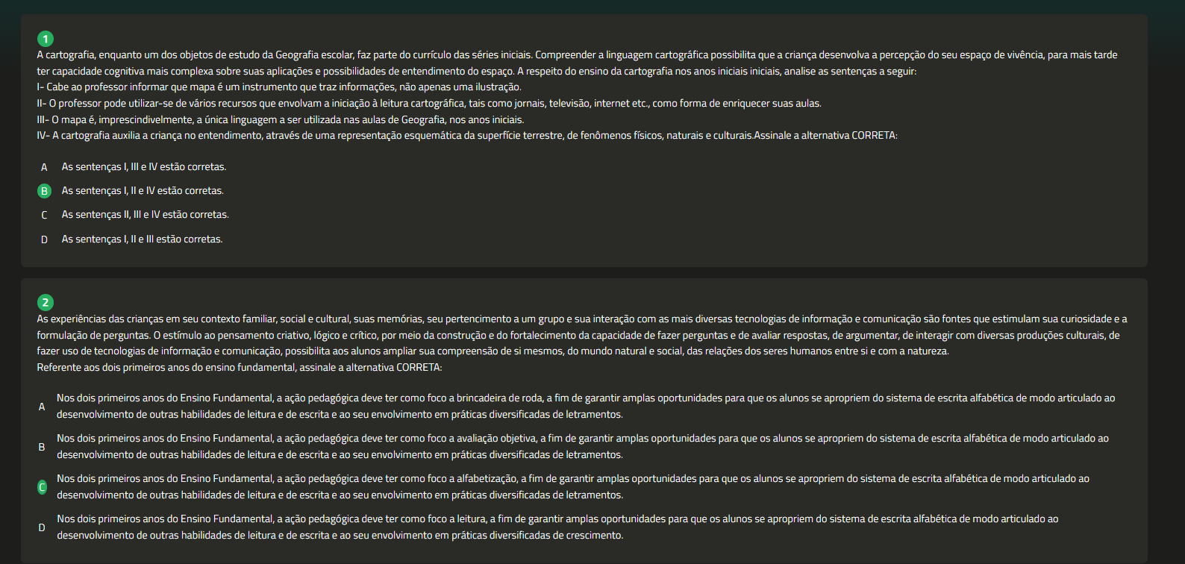The height and width of the screenshot is (564, 1185).
Task: Select option A in question 2
Action: point(42,407)
